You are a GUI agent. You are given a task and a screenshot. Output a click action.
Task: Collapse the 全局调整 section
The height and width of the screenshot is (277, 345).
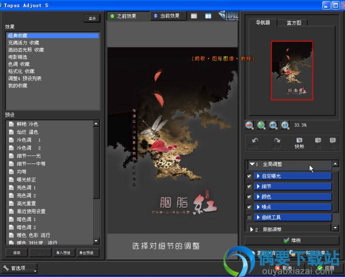click(252, 164)
